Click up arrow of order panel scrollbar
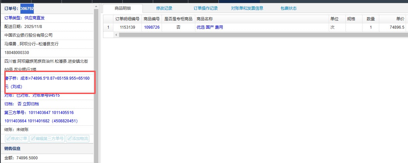Screen dimensions: 408x163 pyautogui.click(x=96, y=6)
